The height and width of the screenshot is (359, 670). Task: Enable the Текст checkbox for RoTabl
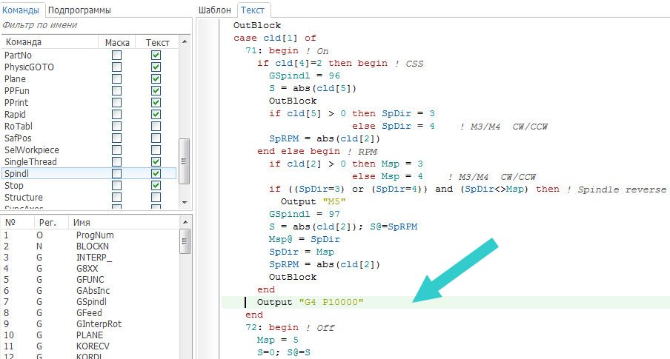click(156, 127)
